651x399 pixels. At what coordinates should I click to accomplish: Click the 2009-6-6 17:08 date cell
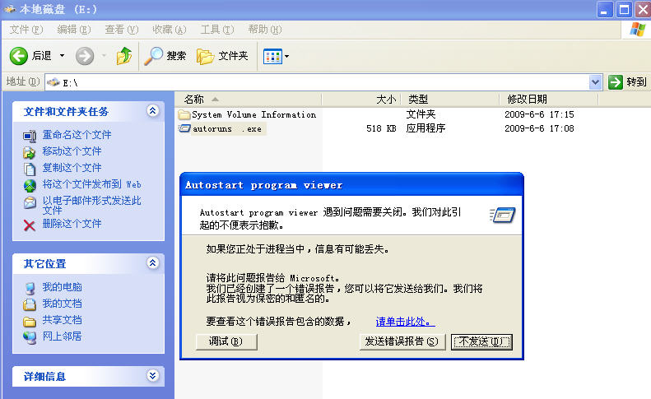click(539, 128)
